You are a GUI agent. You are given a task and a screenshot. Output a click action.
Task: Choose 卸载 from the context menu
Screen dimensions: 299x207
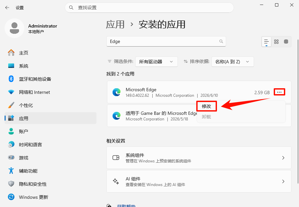pyautogui.click(x=206, y=117)
